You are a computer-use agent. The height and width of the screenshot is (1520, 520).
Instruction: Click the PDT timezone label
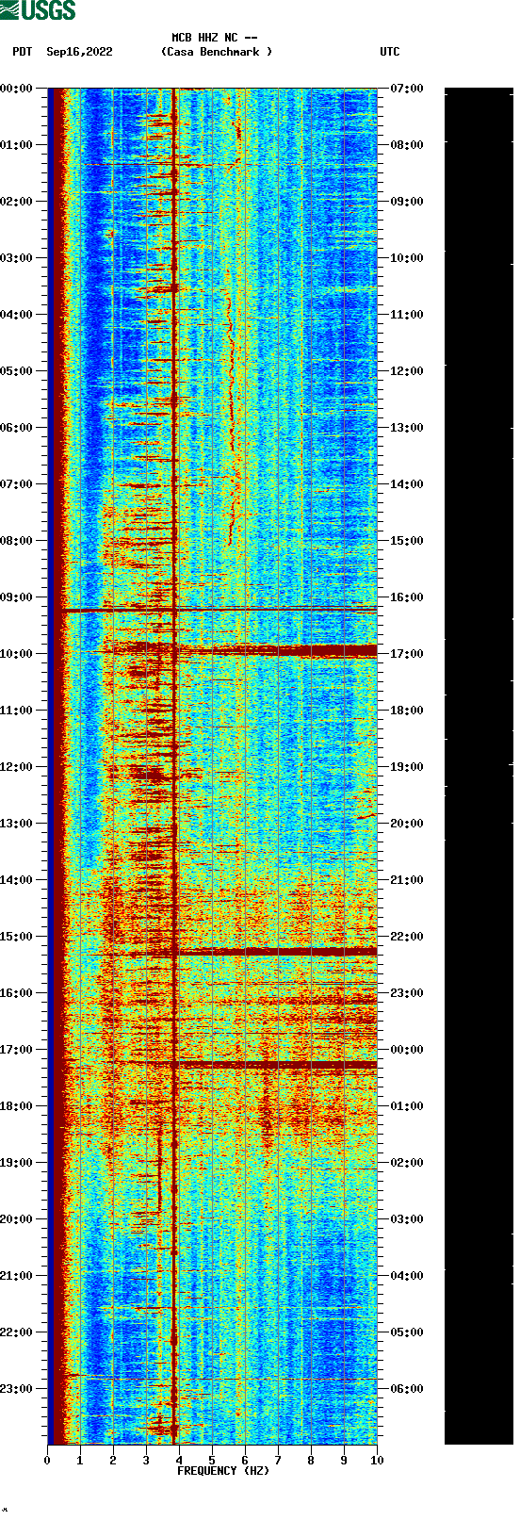click(22, 52)
